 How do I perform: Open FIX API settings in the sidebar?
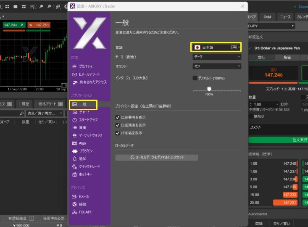click(x=82, y=212)
